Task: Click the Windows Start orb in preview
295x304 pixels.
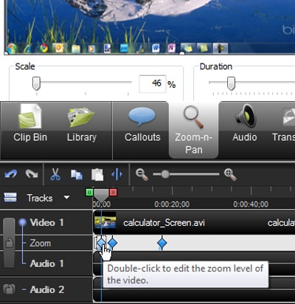Action: click(12, 48)
